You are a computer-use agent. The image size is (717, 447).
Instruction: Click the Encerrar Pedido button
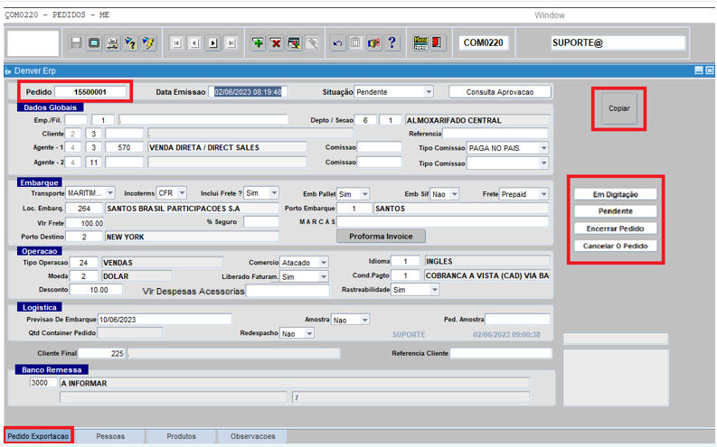tap(616, 228)
